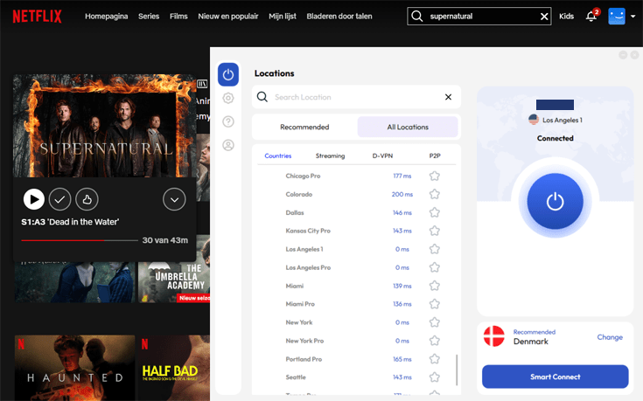Image resolution: width=643 pixels, height=401 pixels.
Task: Toggle Supernatural in My List checkmark
Action: [x=59, y=199]
